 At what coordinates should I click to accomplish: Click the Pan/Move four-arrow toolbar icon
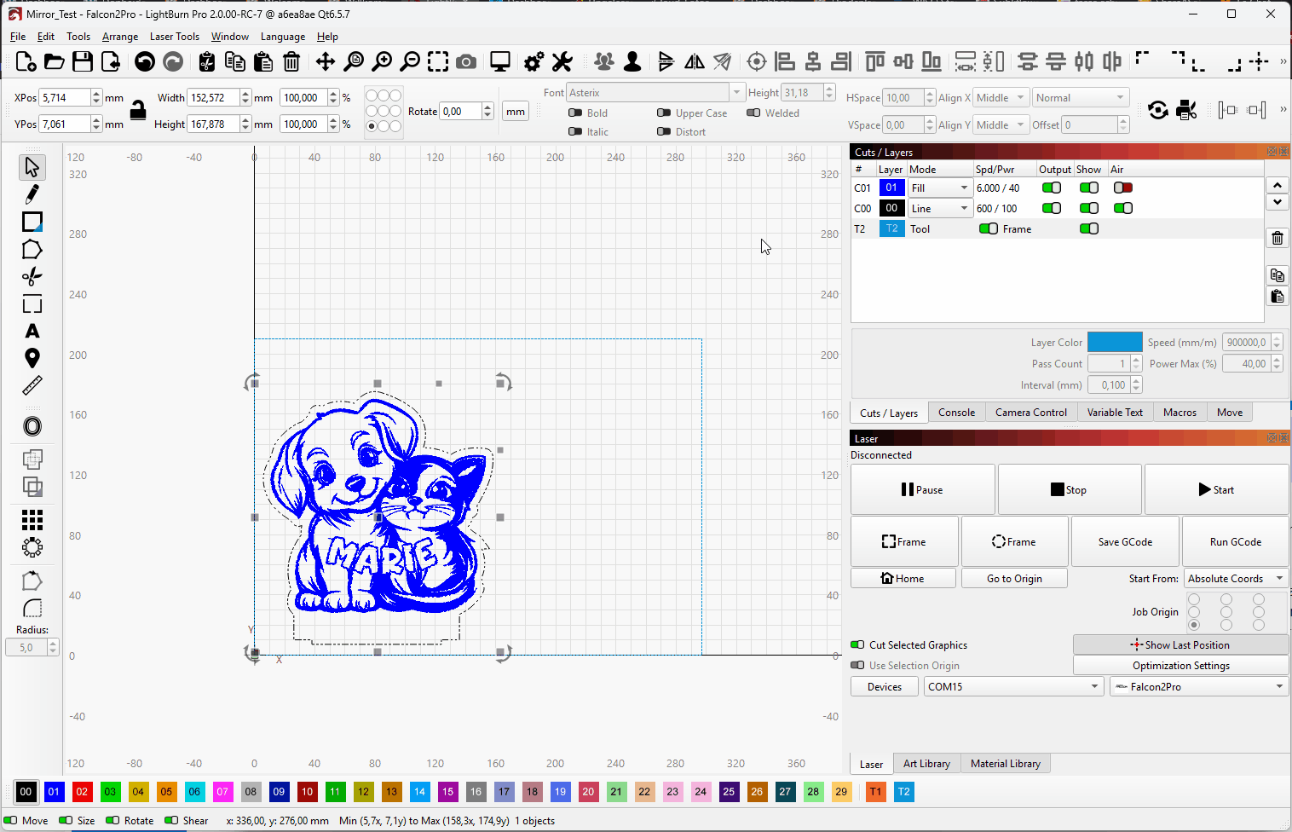tap(325, 61)
